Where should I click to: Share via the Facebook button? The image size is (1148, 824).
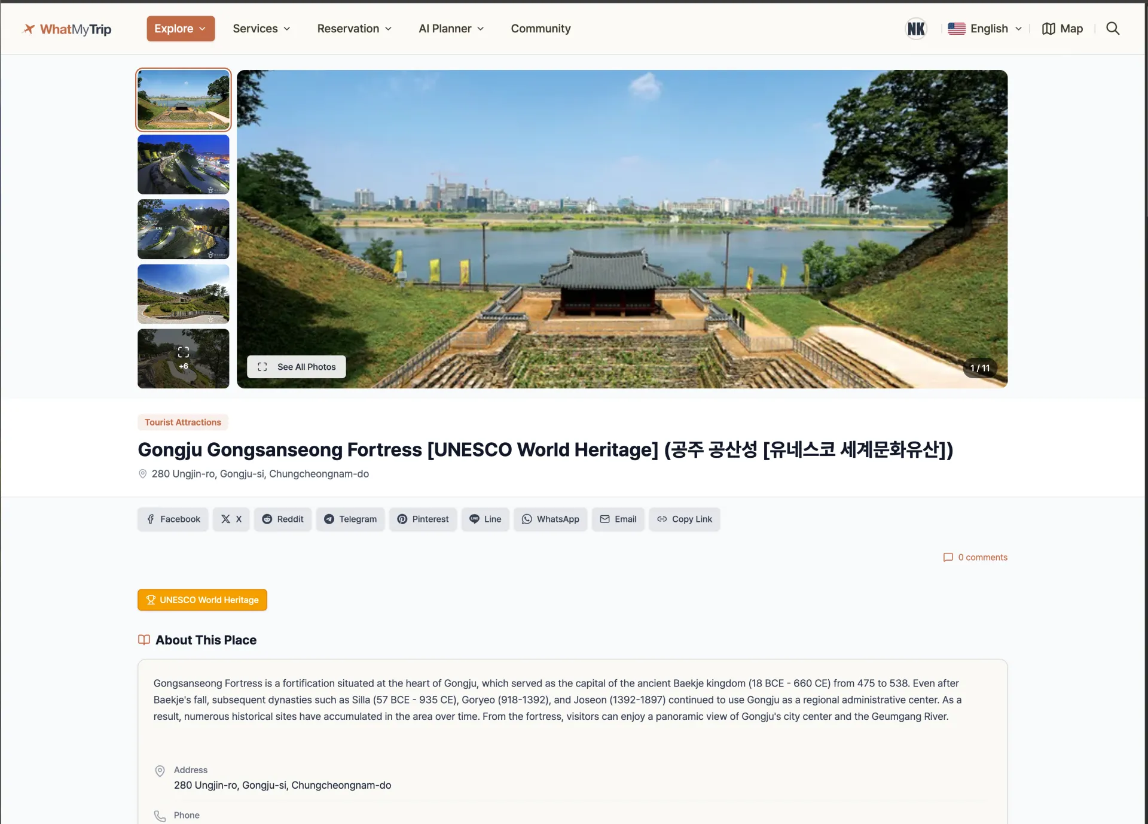[173, 519]
